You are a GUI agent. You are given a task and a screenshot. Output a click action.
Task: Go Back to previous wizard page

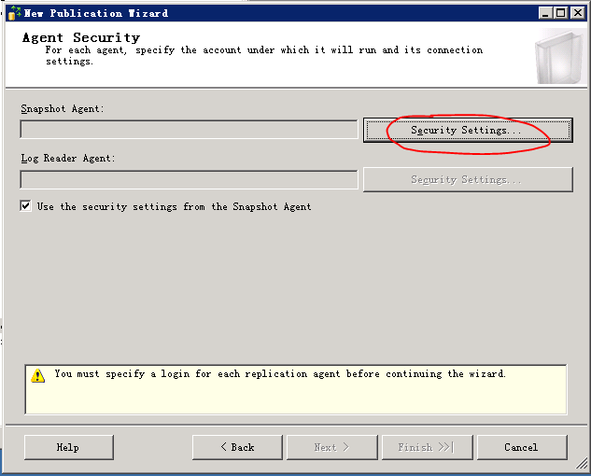237,447
